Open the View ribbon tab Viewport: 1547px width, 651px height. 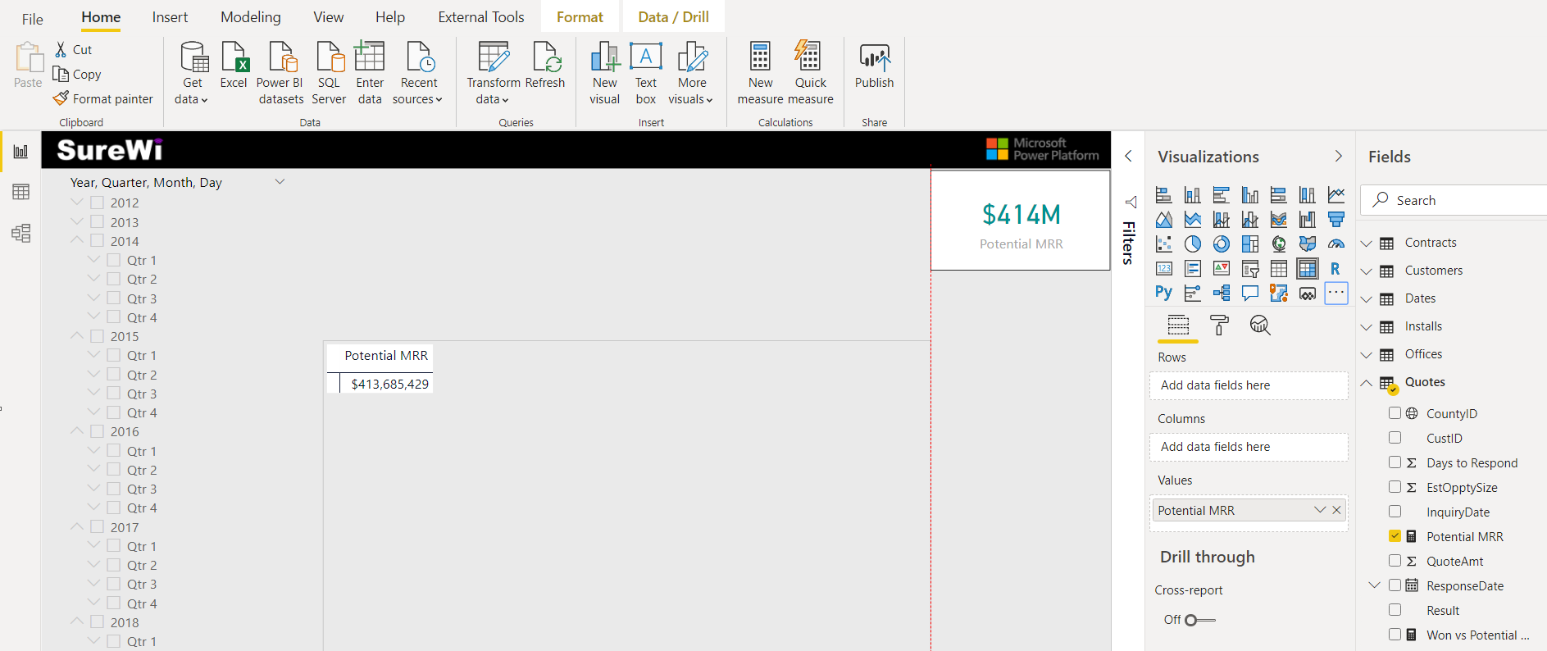coord(329,17)
